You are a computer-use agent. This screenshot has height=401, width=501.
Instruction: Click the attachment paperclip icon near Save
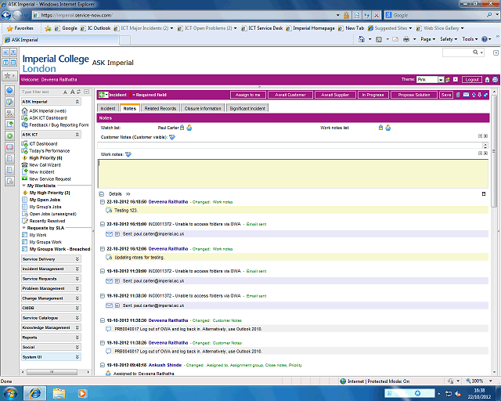point(459,95)
